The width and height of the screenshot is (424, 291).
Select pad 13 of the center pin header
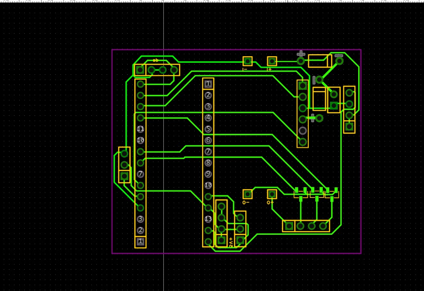(x=208, y=219)
